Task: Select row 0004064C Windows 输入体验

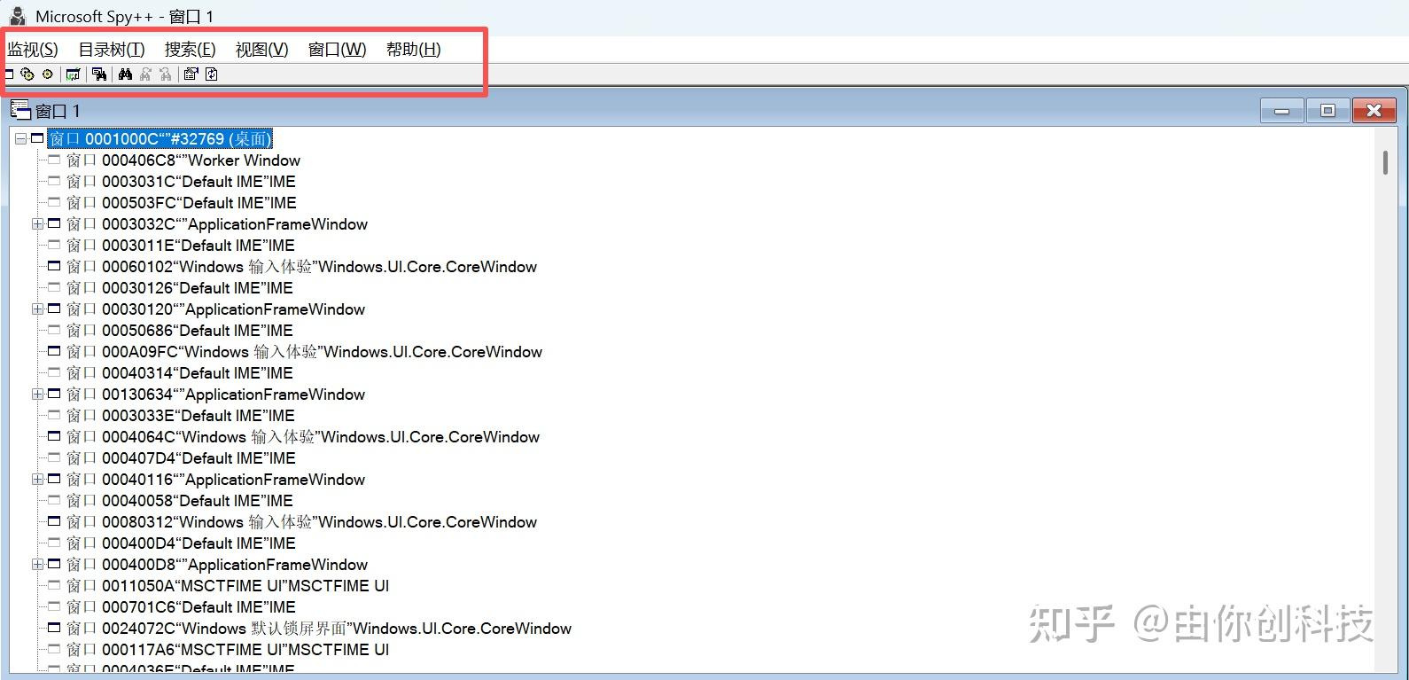Action: (x=303, y=436)
